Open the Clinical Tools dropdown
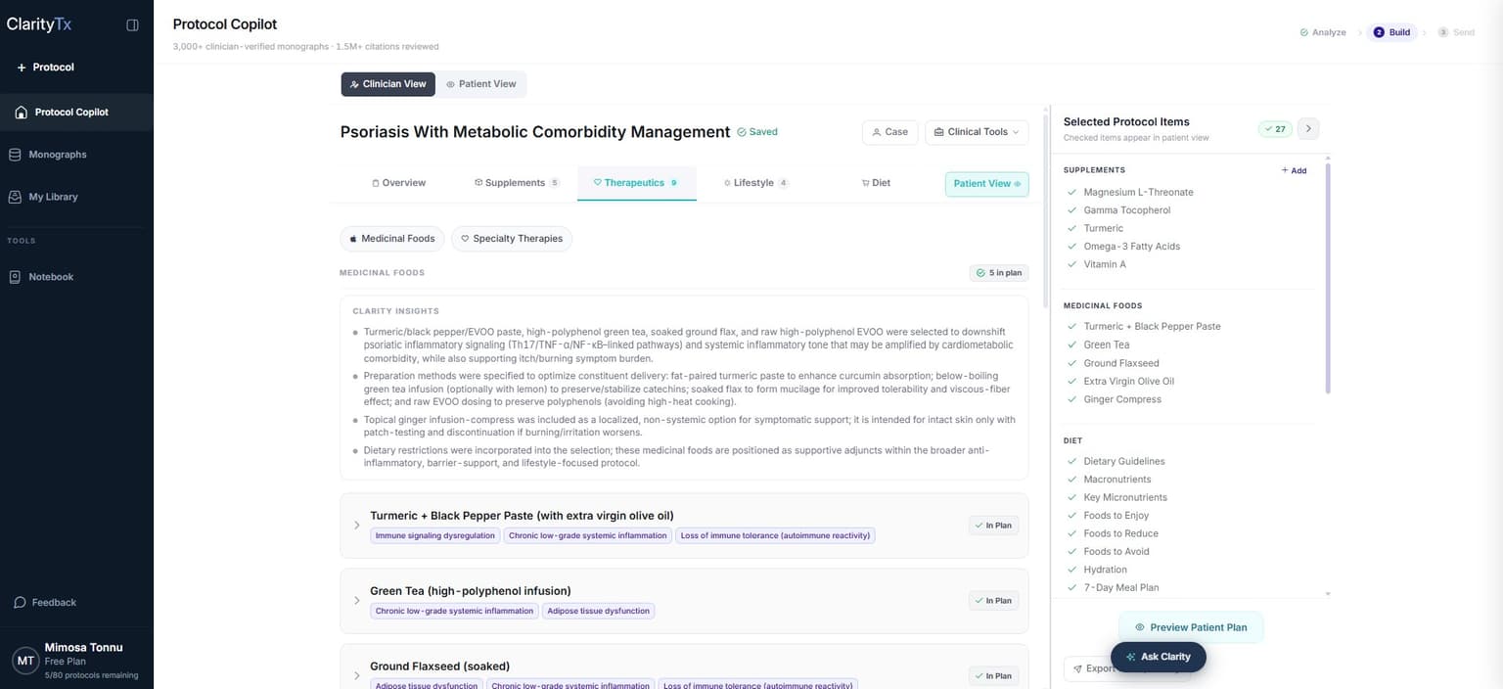This screenshot has height=689, width=1503. click(977, 132)
